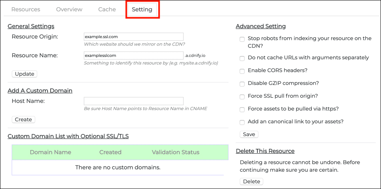Enable CORS headers checkbox
381x189 pixels.
point(242,71)
